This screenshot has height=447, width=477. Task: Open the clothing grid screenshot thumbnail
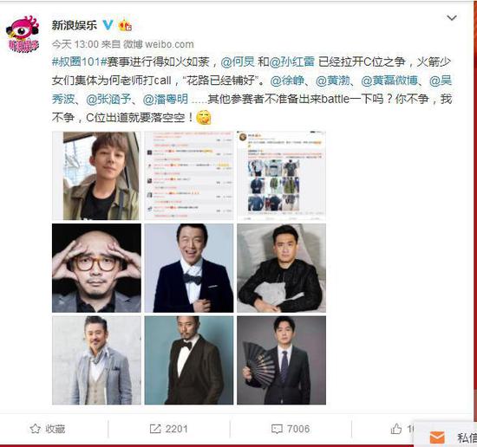(281, 176)
